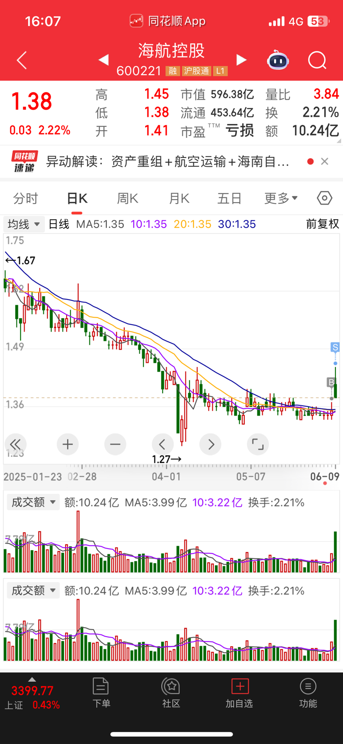This screenshot has height=744, width=343.
Task: Read 异动解读 资产重组 headline
Action: [x=167, y=162]
